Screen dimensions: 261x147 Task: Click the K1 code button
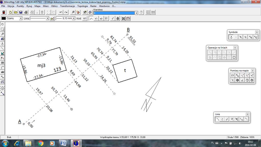coord(85,18)
